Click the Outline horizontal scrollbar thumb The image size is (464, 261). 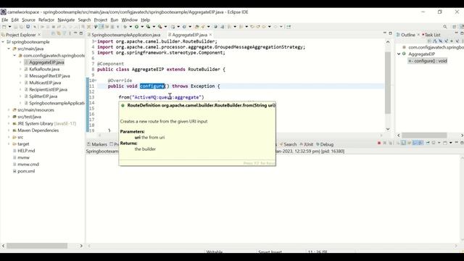coord(424,136)
